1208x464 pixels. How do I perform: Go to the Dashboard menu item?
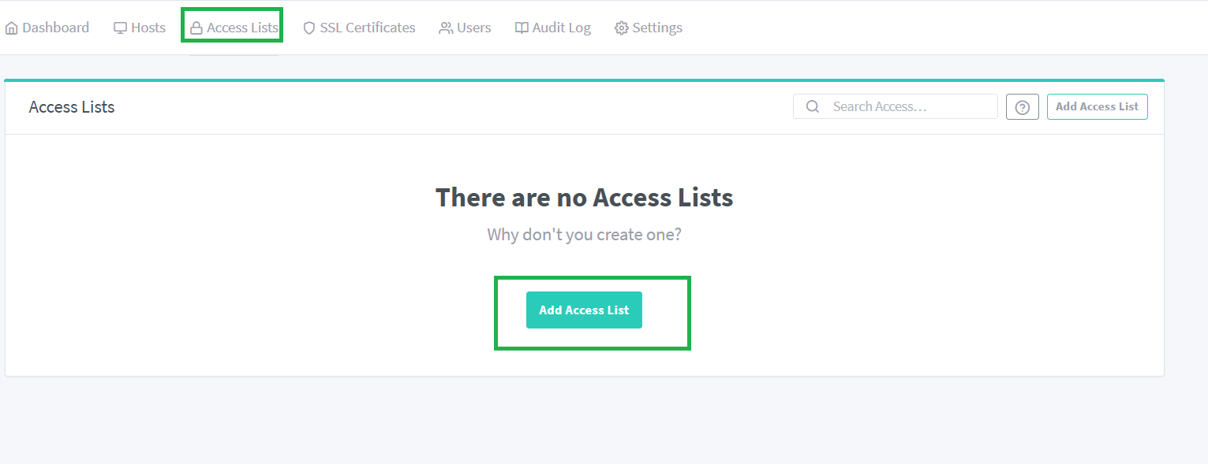point(56,28)
